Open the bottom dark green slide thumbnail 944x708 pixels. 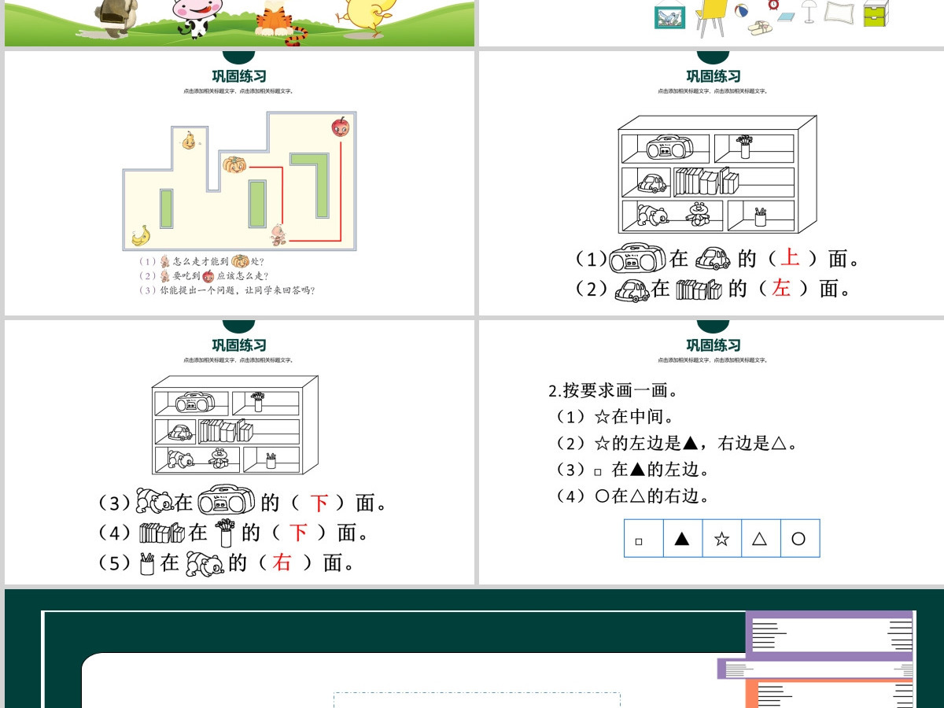tap(474, 649)
